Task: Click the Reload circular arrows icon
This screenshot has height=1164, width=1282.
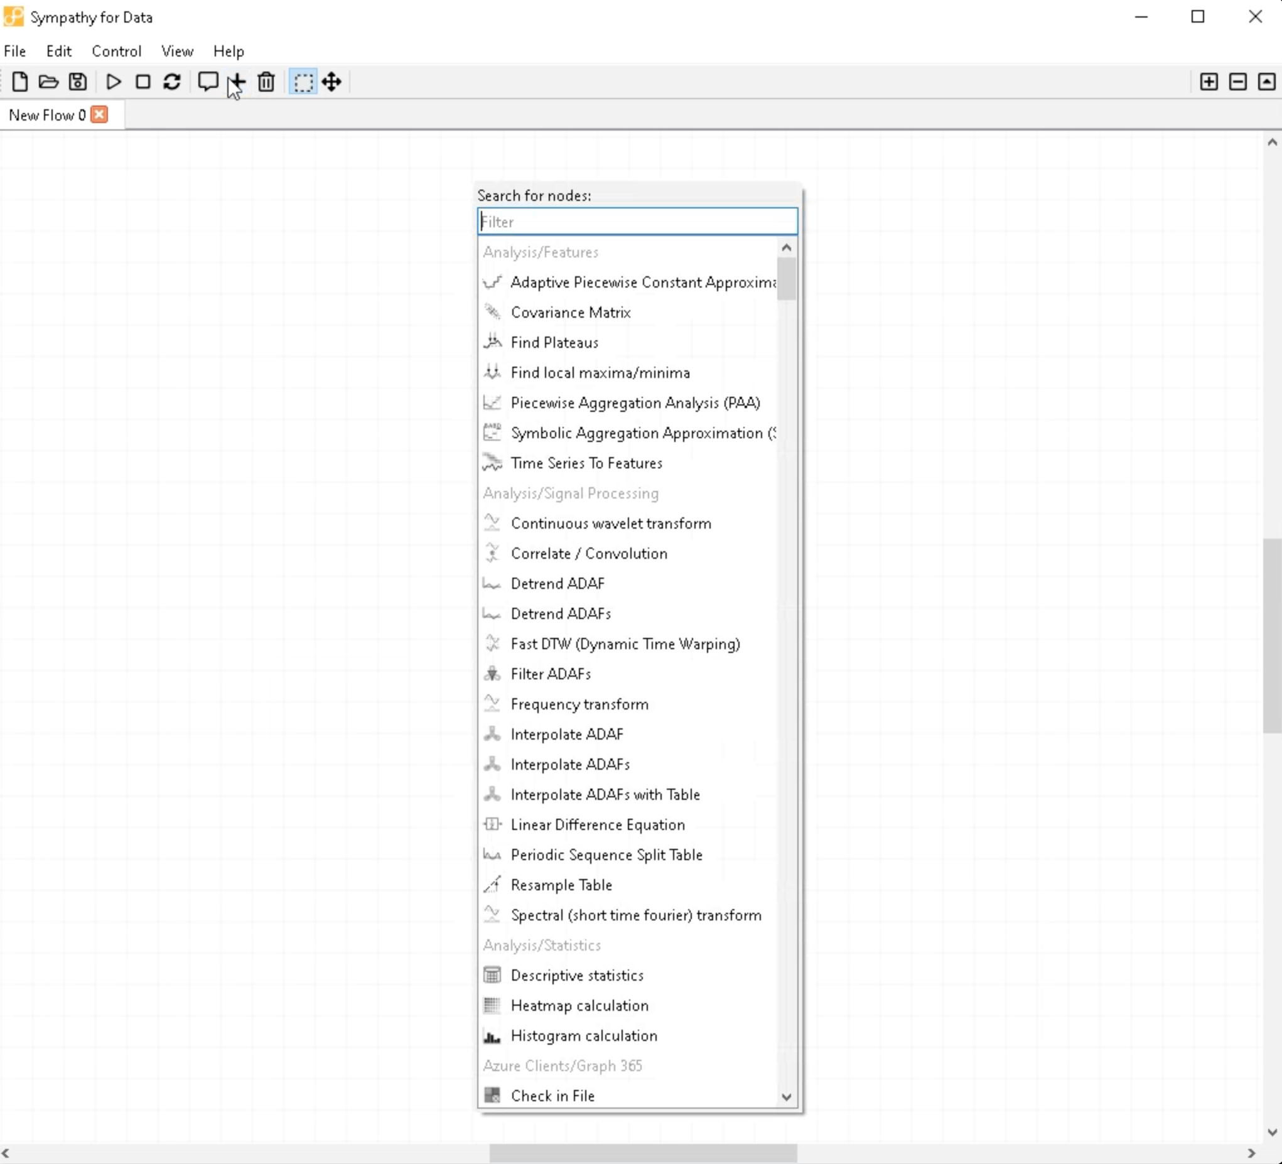Action: coord(171,82)
